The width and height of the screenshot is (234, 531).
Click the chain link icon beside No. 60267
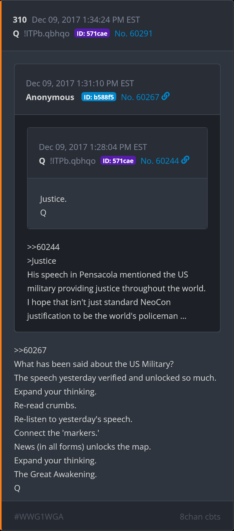[x=166, y=96]
